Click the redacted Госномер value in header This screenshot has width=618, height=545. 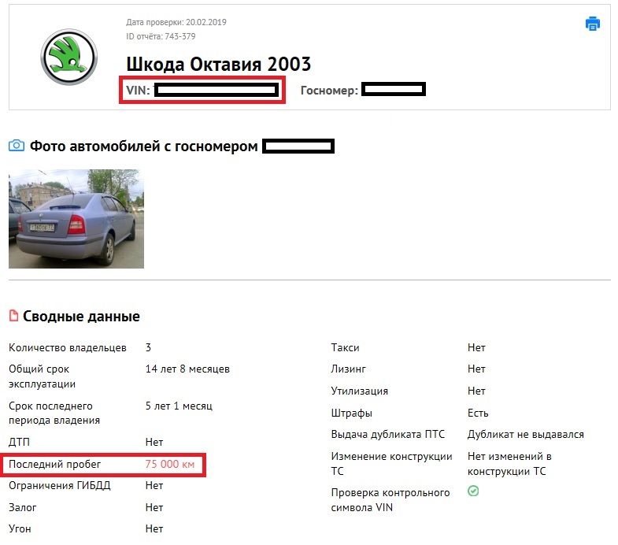point(394,90)
